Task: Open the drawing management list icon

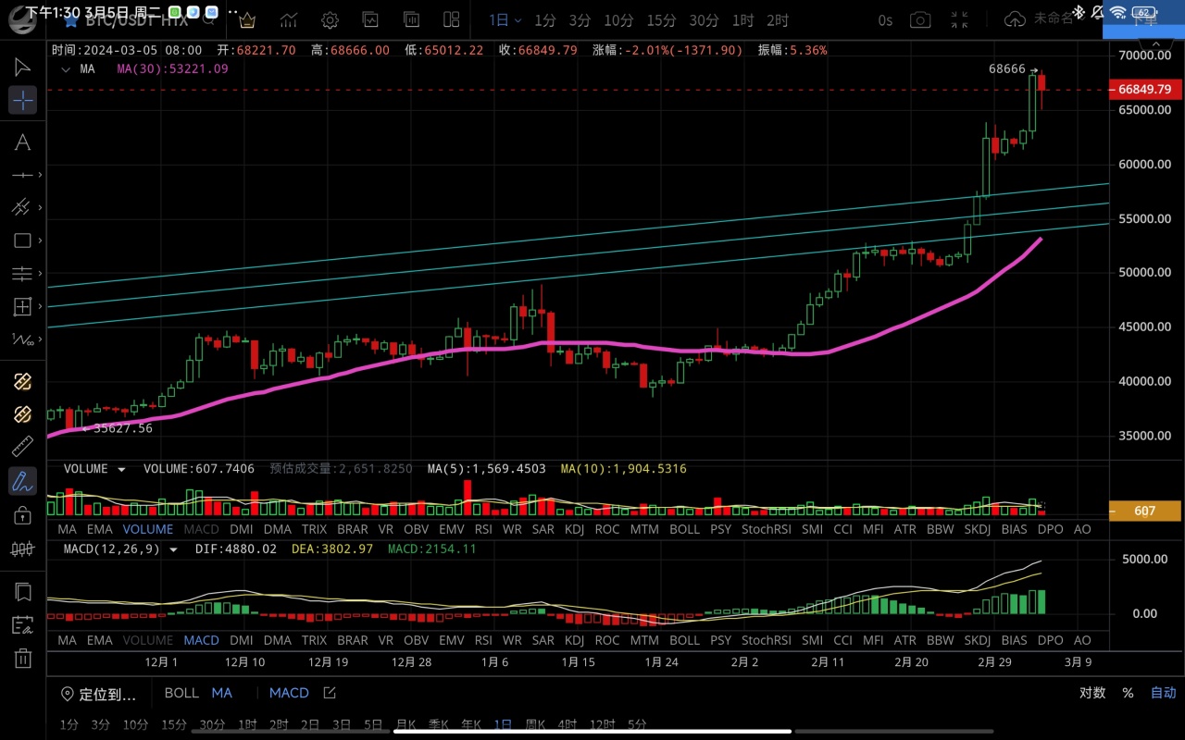Action: [x=22, y=625]
